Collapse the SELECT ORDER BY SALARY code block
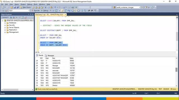179x100 pixels. click(x=39, y=35)
